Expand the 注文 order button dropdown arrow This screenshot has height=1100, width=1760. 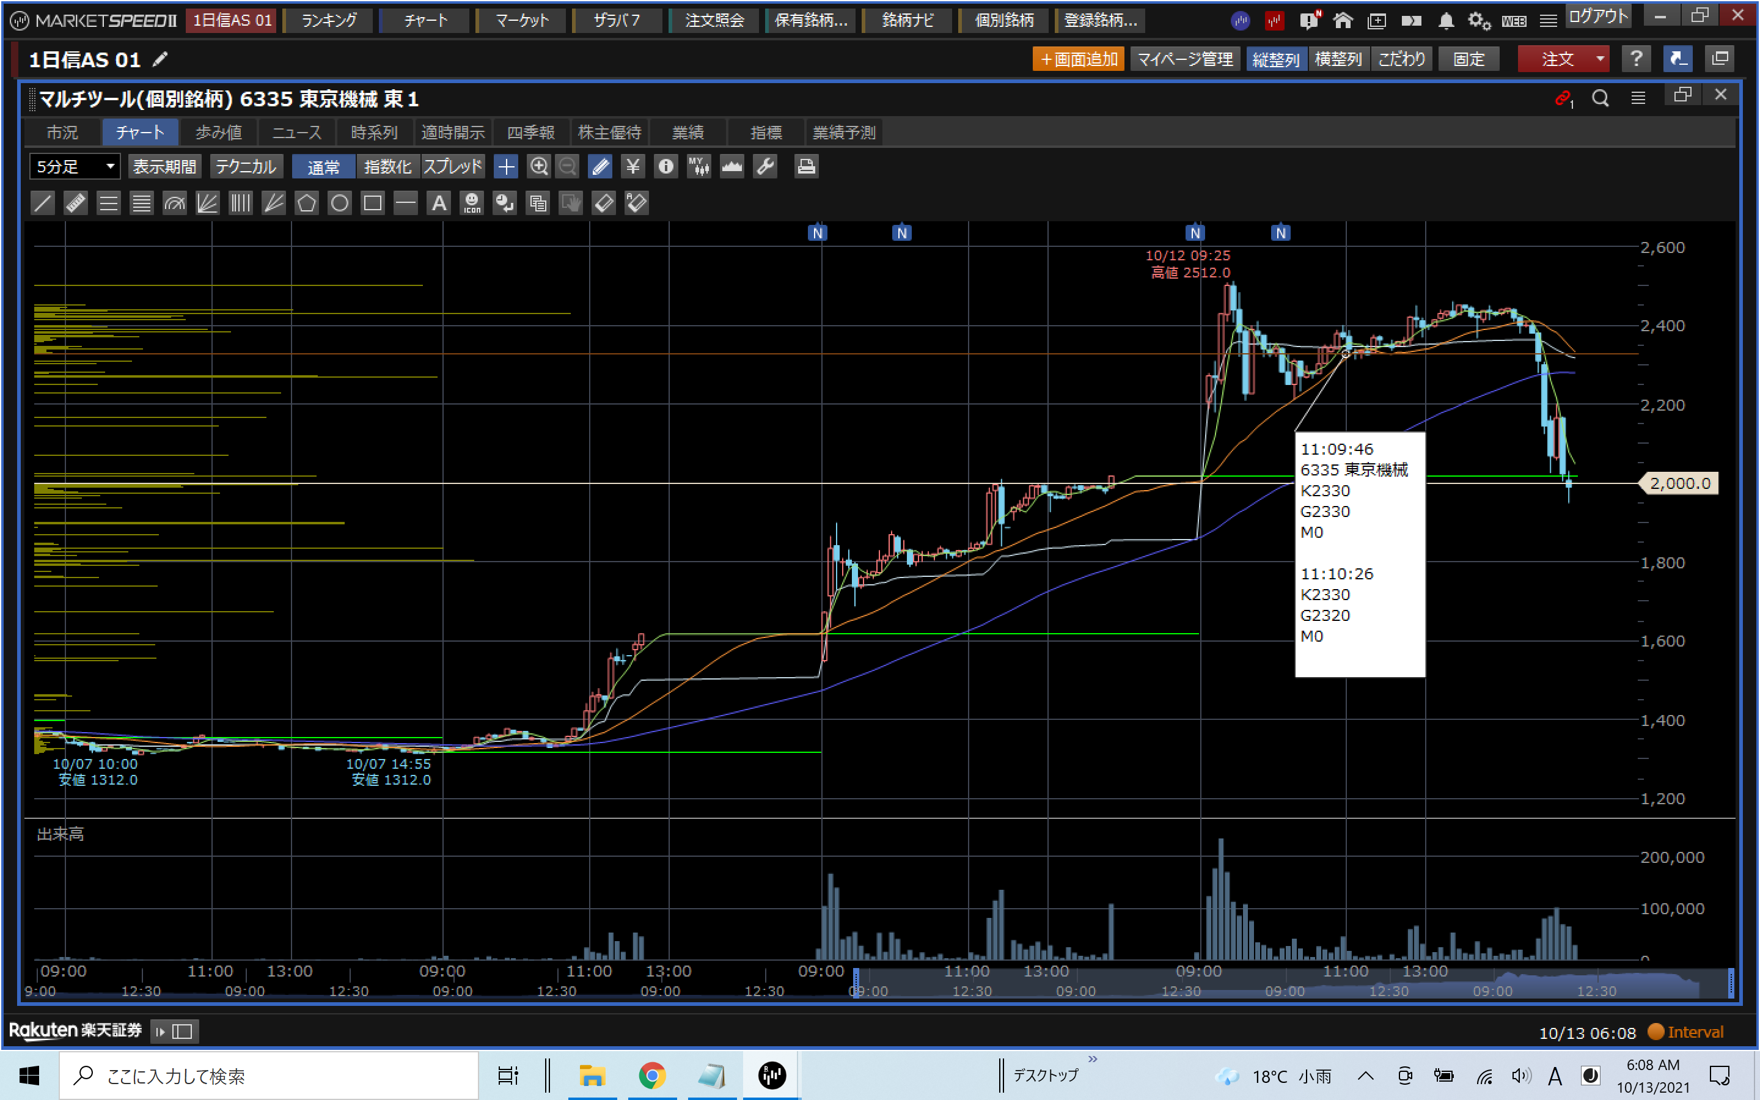(1600, 59)
